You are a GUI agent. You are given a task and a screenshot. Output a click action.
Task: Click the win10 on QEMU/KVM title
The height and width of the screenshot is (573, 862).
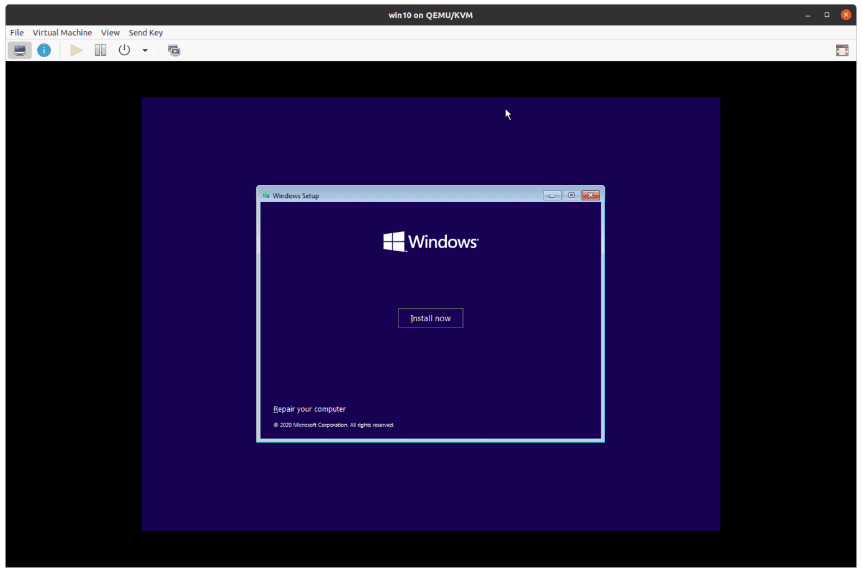[x=431, y=15]
